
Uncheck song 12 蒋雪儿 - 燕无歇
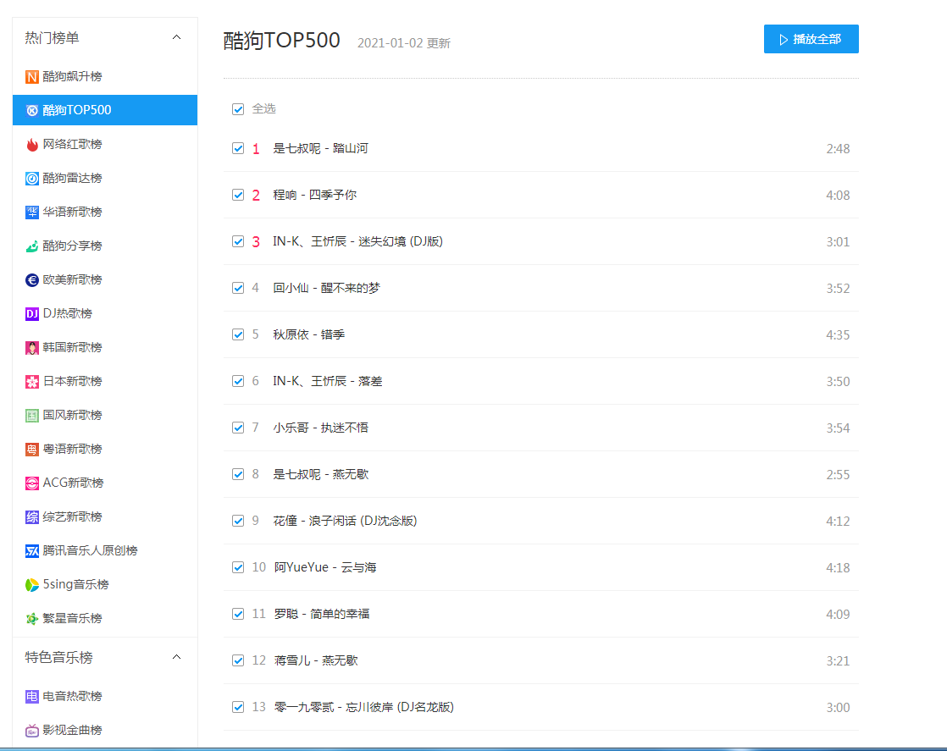[238, 660]
